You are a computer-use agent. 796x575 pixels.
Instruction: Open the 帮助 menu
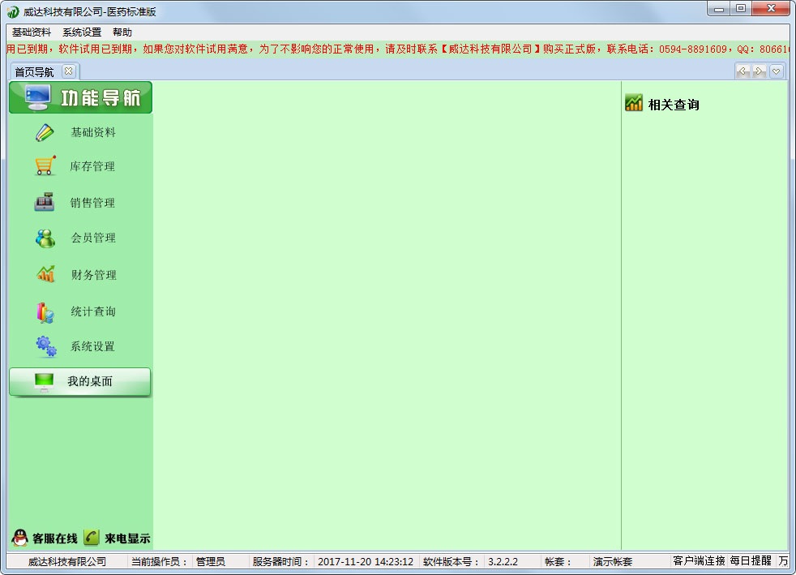pos(122,32)
